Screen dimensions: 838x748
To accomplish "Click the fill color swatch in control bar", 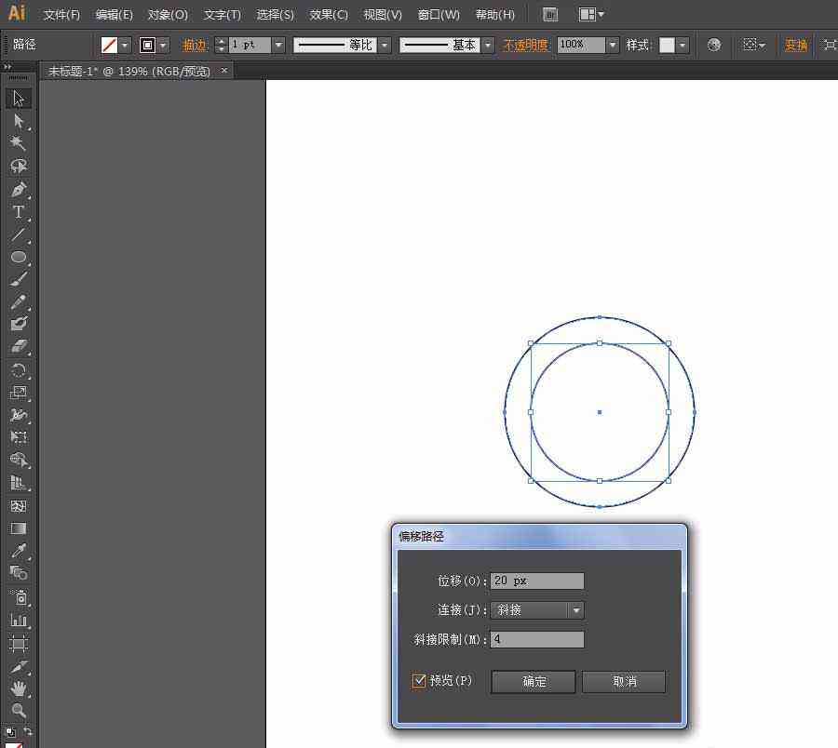I will coord(109,46).
